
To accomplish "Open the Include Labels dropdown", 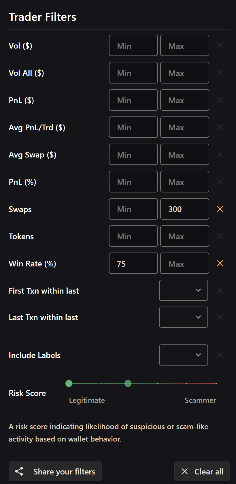I will (x=184, y=355).
